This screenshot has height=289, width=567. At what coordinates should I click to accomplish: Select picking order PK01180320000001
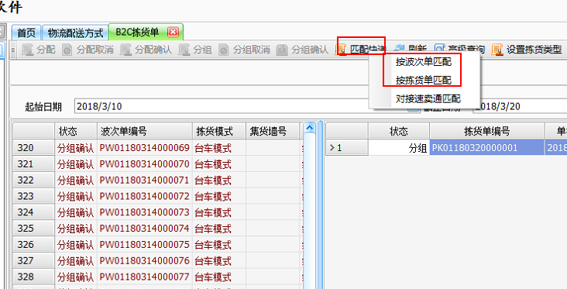point(486,147)
